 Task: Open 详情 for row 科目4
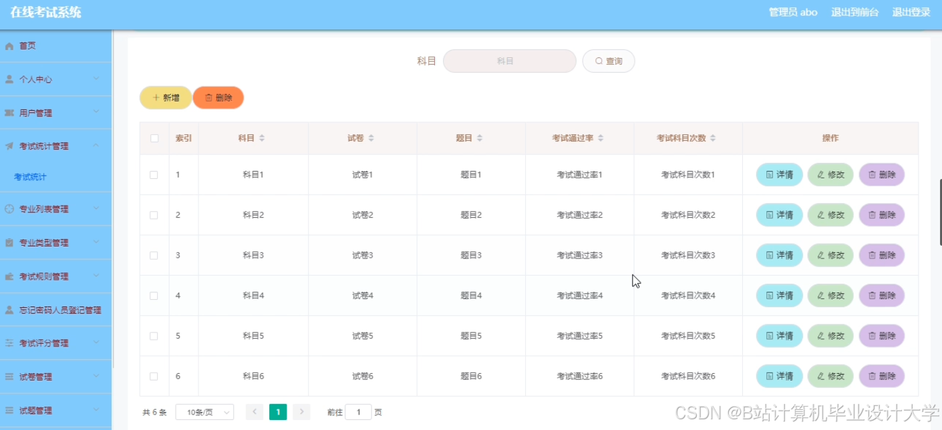(779, 295)
